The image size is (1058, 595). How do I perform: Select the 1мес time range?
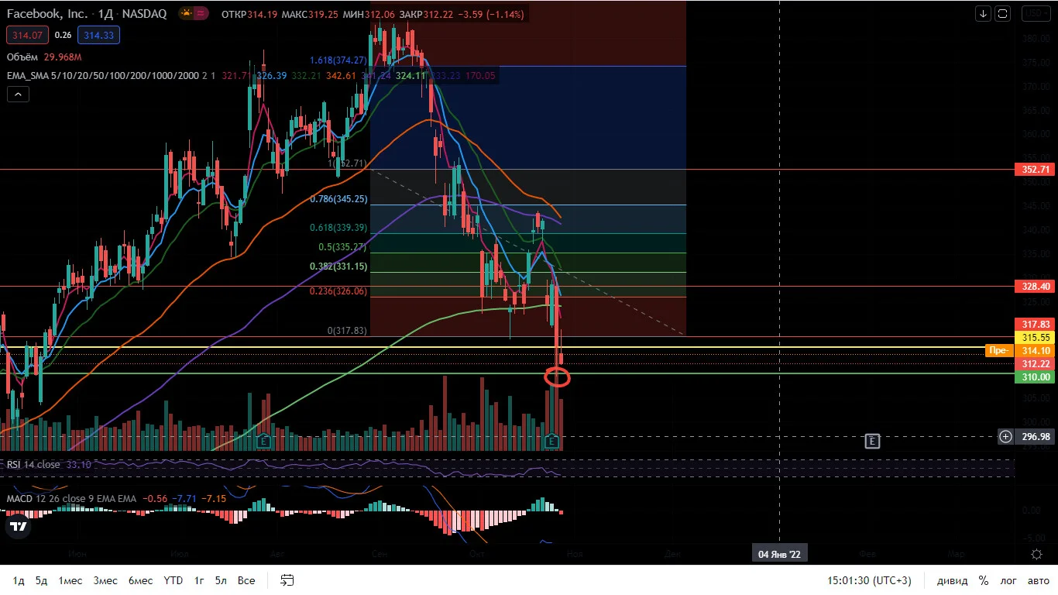tap(70, 580)
